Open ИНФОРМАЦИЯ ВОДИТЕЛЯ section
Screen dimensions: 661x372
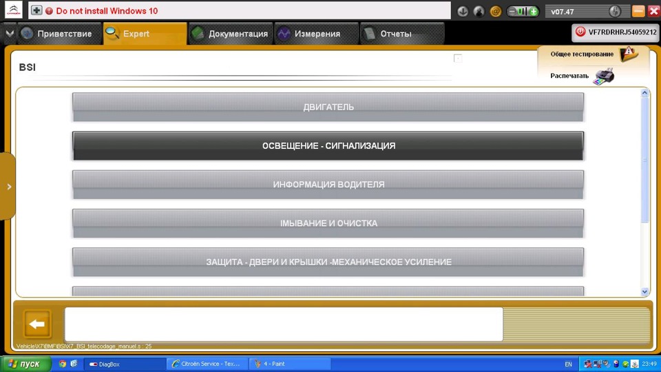[328, 185]
